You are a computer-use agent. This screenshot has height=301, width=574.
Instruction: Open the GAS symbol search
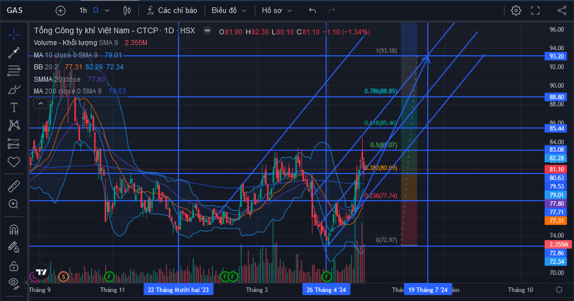[x=15, y=11]
